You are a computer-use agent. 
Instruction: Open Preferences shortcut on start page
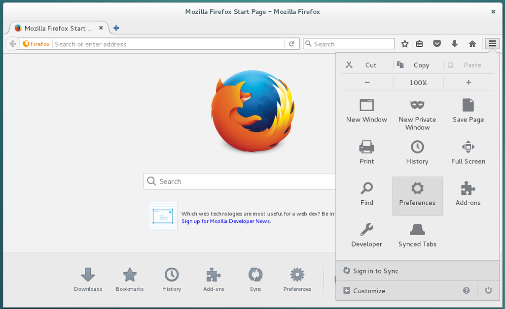pos(297,280)
